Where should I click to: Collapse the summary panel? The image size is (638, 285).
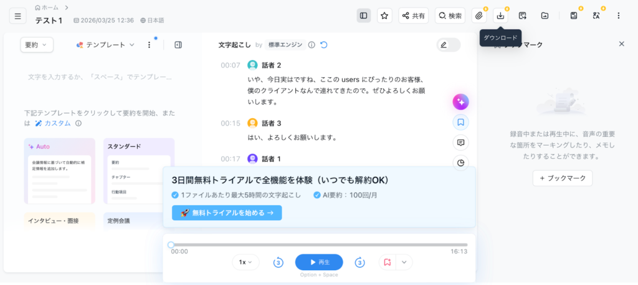(178, 45)
